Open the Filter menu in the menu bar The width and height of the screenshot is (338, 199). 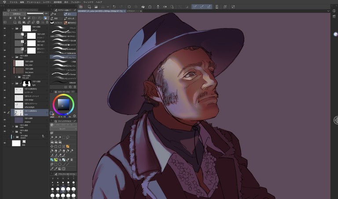click(x=76, y=2)
